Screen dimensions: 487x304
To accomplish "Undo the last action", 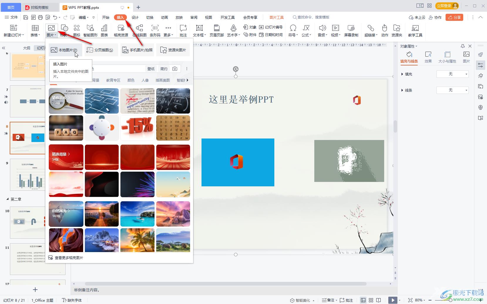I will (x=55, y=17).
